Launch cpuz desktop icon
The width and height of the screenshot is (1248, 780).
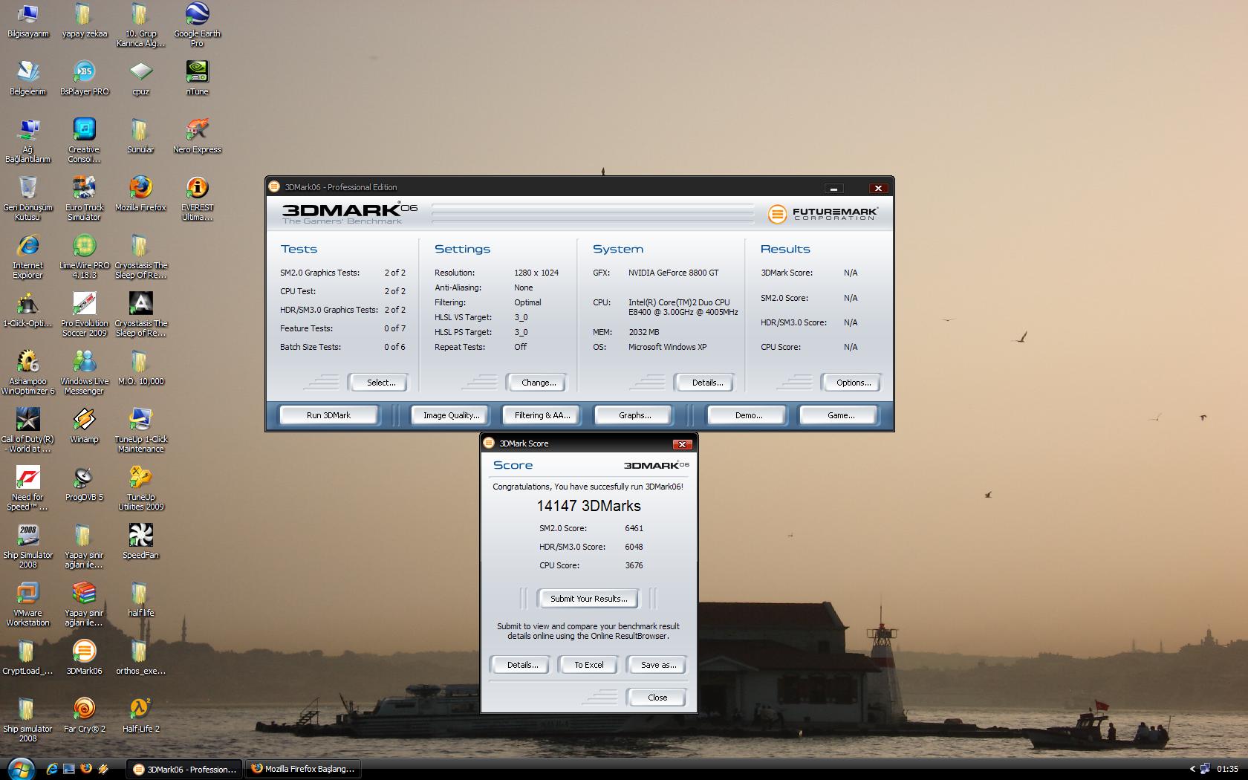[x=140, y=78]
